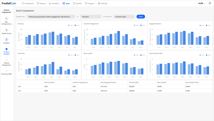Click the Apply button
This screenshot has height=121, width=214.
pyautogui.click(x=141, y=17)
